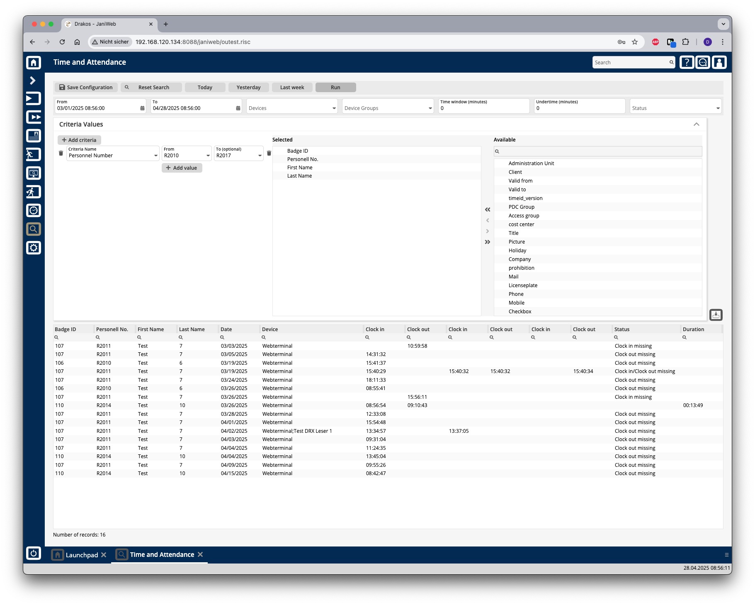Click the Badge ID column filter box
This screenshot has height=605, width=755.
(73, 337)
